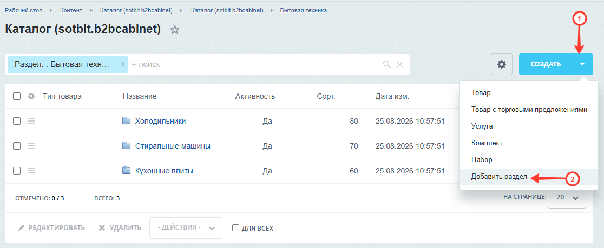Click the date cell in Холодильники row

410,121
